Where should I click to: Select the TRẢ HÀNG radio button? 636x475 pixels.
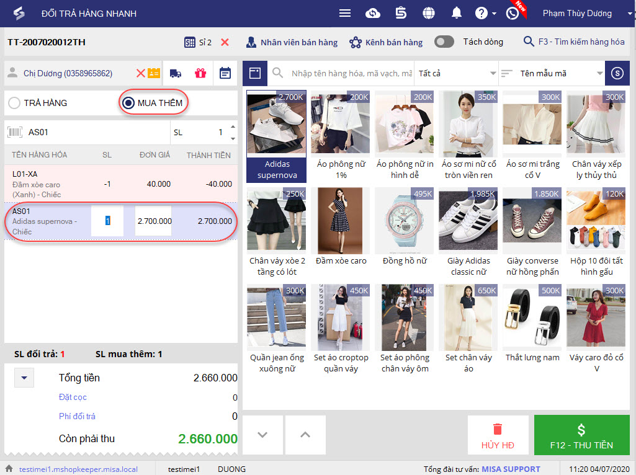[x=14, y=103]
